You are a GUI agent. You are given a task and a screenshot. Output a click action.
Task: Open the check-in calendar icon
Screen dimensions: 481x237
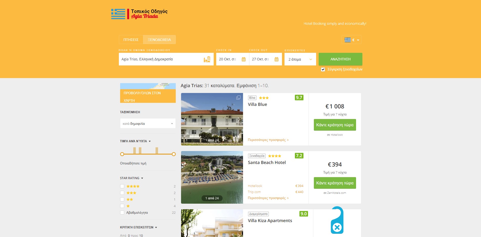click(x=244, y=59)
